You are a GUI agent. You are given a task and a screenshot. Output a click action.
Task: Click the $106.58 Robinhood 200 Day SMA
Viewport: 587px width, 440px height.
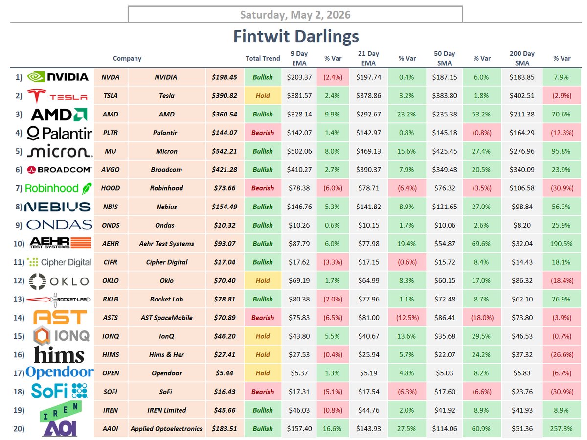pyautogui.click(x=522, y=188)
